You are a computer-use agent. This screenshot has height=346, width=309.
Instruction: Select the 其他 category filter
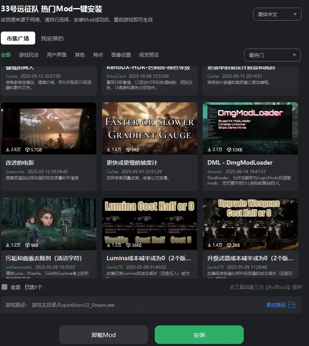[80, 55]
